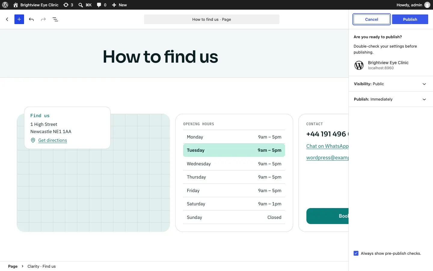The image size is (433, 271).
Task: Click the map pin icon beside Get directions
Action: [x=33, y=140]
